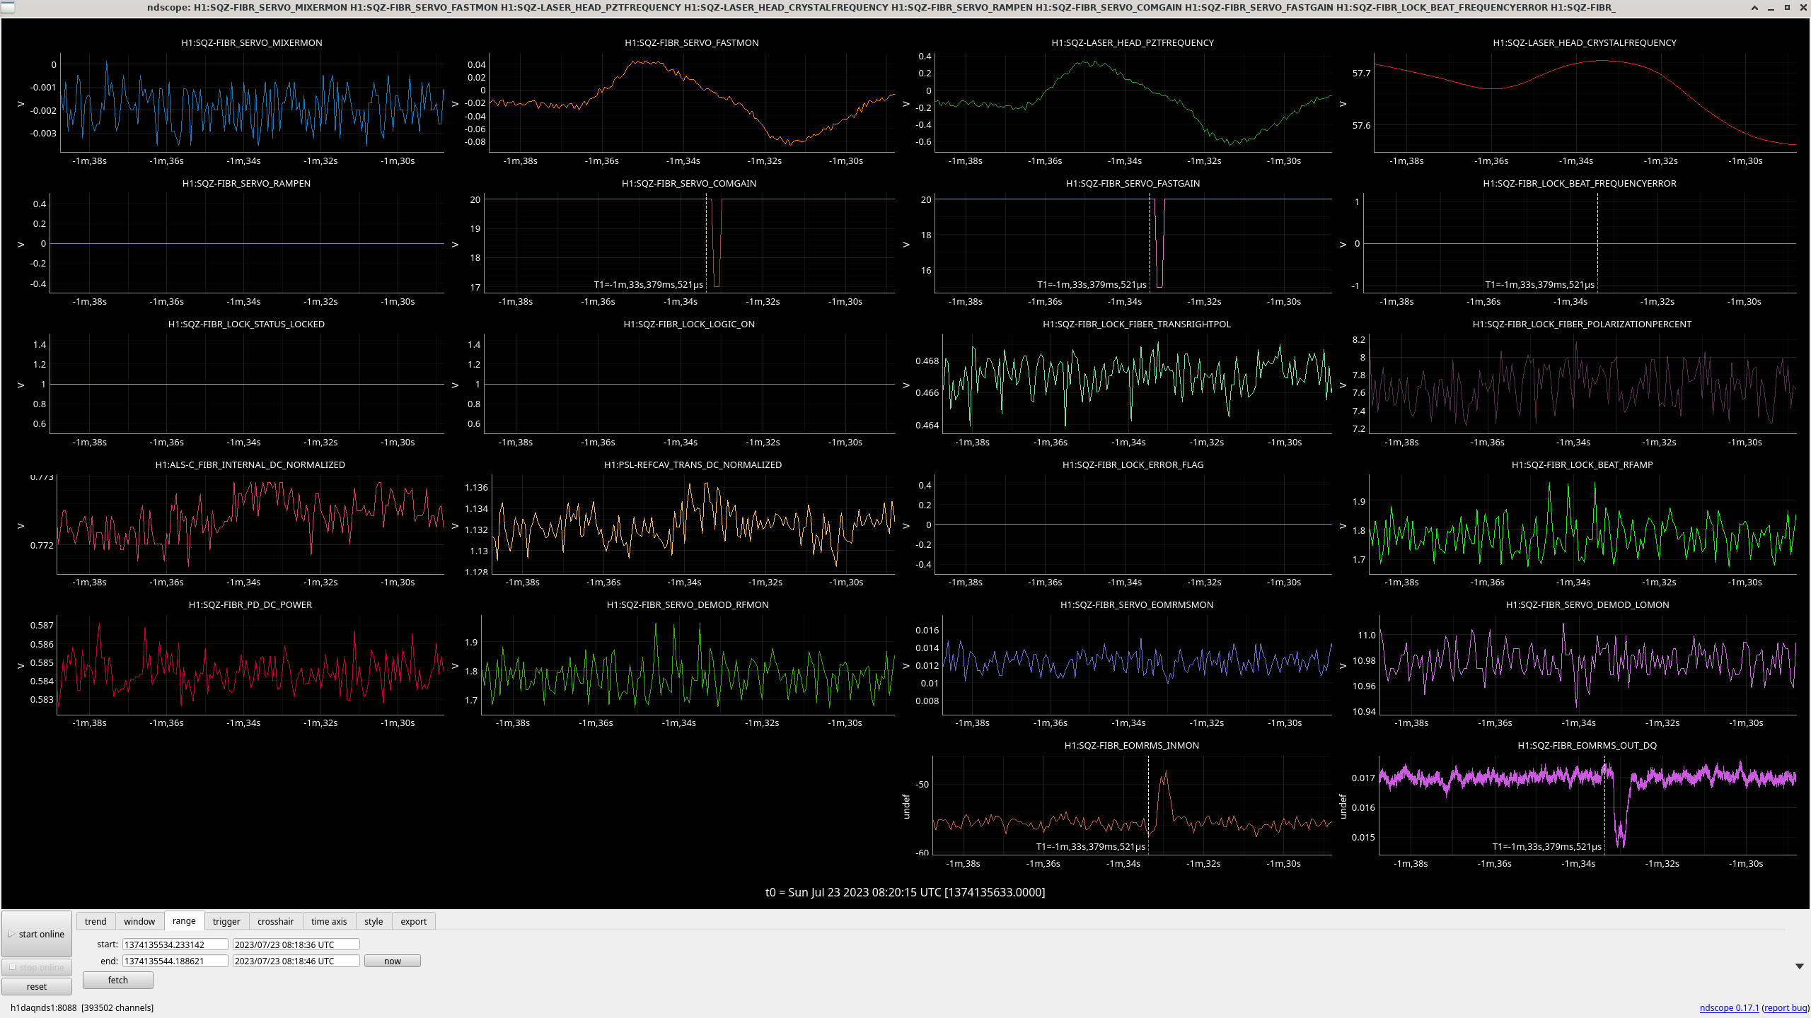Select the H1:SQZ-FIBR_EOMRMS_INMON plot title
The image size is (1811, 1018).
coord(1132,745)
